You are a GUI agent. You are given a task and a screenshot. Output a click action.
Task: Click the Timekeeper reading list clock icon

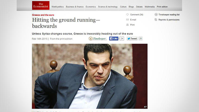pos(156,15)
